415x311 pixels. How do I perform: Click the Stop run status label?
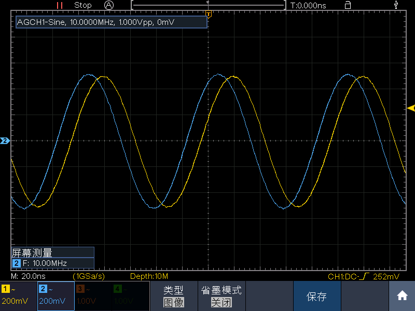(83, 5)
